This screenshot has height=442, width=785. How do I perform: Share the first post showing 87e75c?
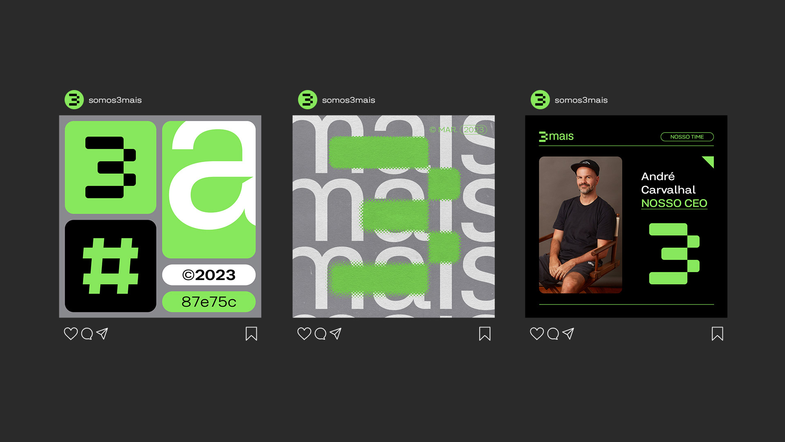tap(102, 334)
